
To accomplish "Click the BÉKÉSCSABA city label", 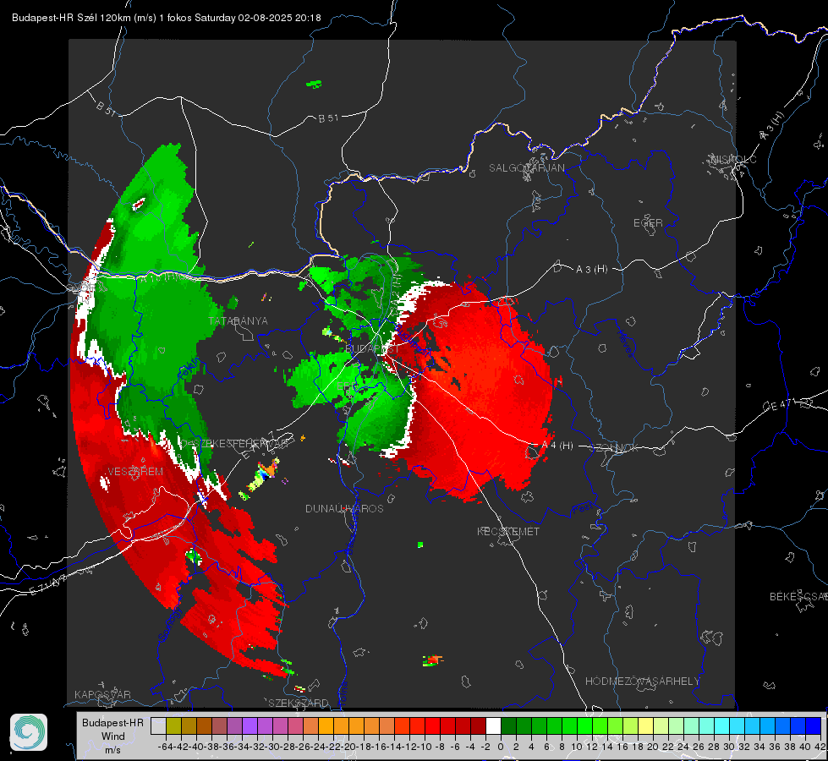I will [x=798, y=597].
